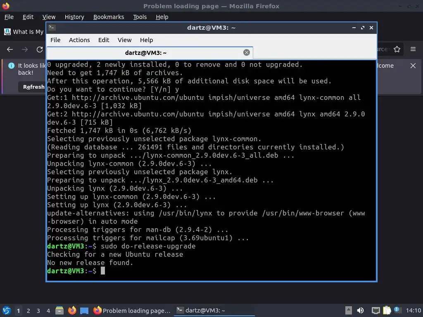The height and width of the screenshot is (317, 423).
Task: Click the terminal prompt cursor line
Action: coord(76,271)
